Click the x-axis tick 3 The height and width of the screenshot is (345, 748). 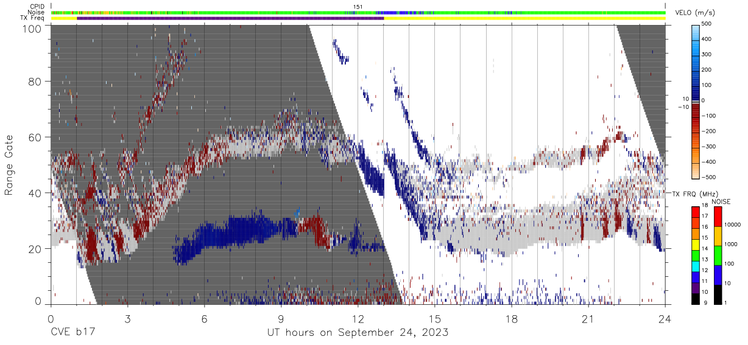point(127,319)
